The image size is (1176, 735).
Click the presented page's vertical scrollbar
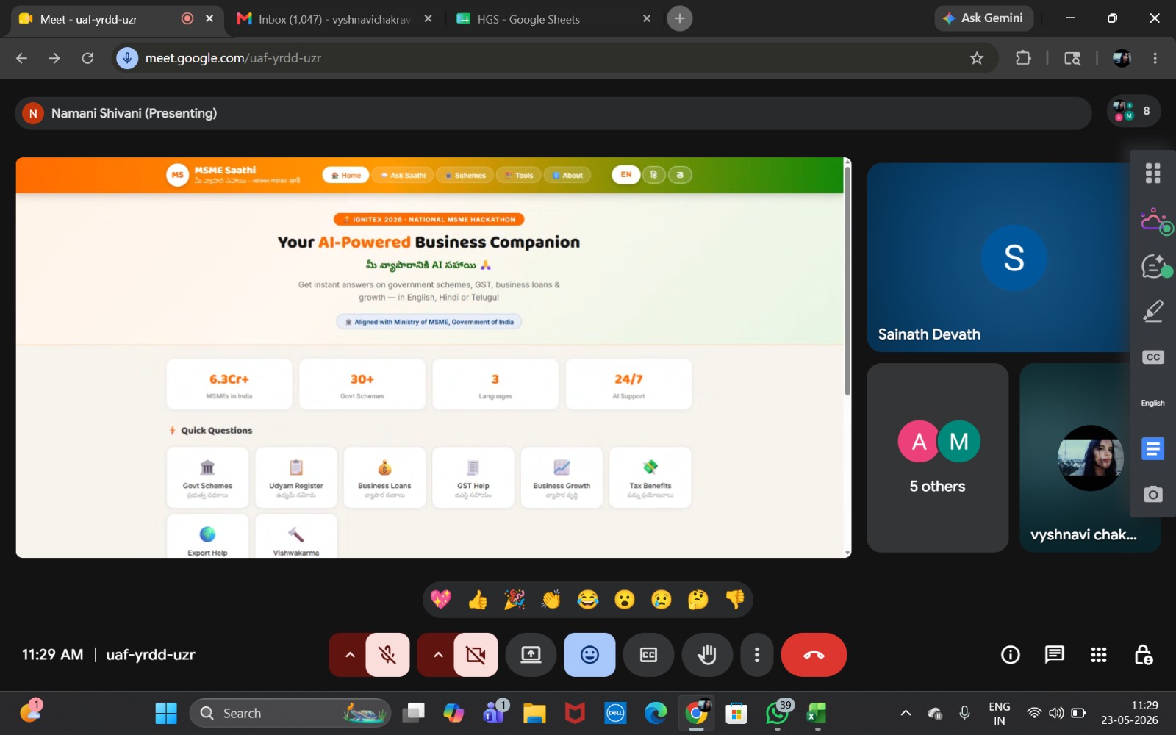[847, 281]
